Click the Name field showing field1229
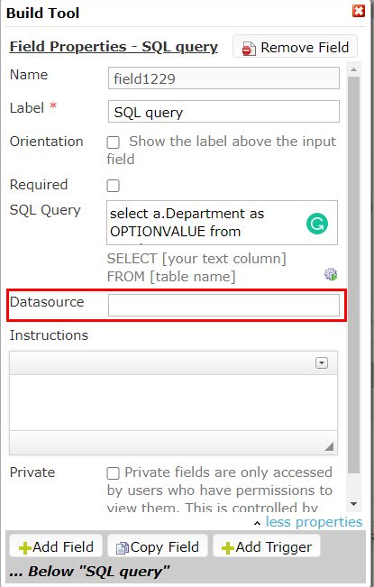The height and width of the screenshot is (587, 374). point(223,78)
